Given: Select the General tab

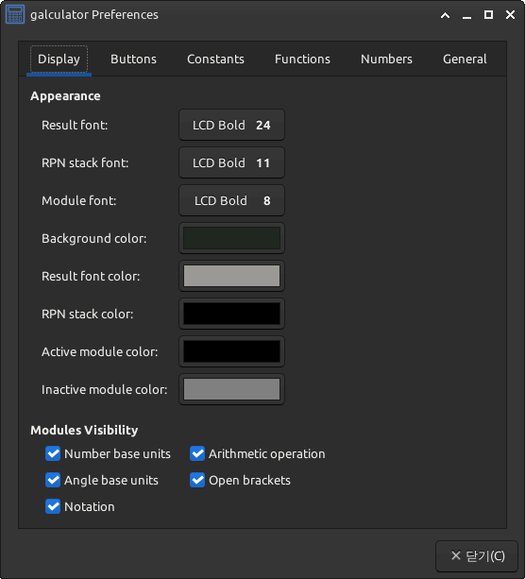Looking at the screenshot, I should point(465,60).
